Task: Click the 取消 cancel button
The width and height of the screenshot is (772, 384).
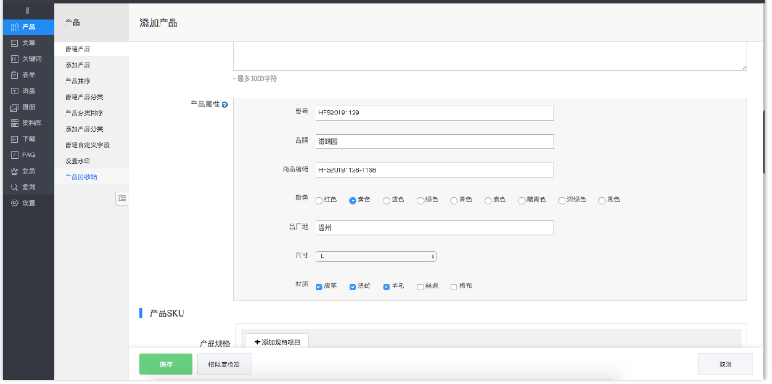Action: click(724, 364)
